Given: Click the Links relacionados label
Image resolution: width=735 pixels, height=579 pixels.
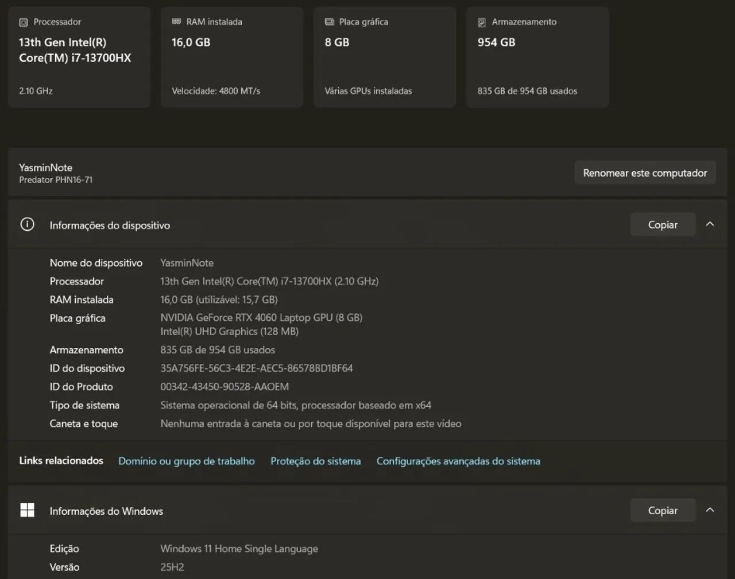Looking at the screenshot, I should point(61,460).
